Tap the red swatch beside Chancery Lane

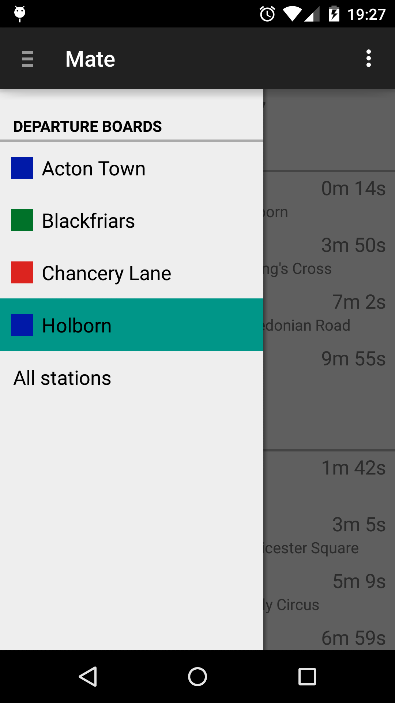pyautogui.click(x=22, y=272)
